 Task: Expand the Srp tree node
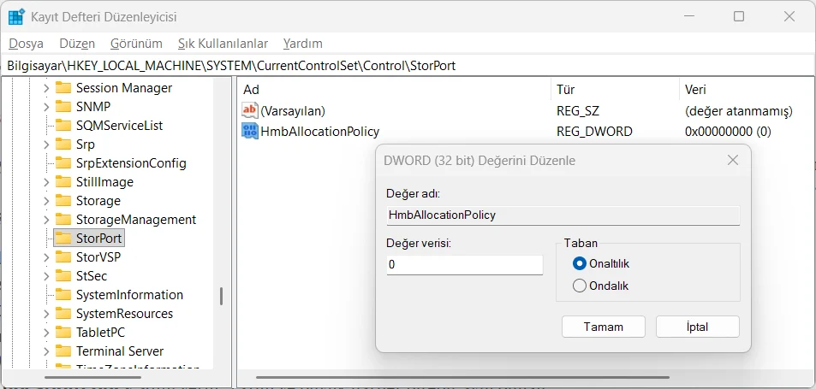coord(46,144)
